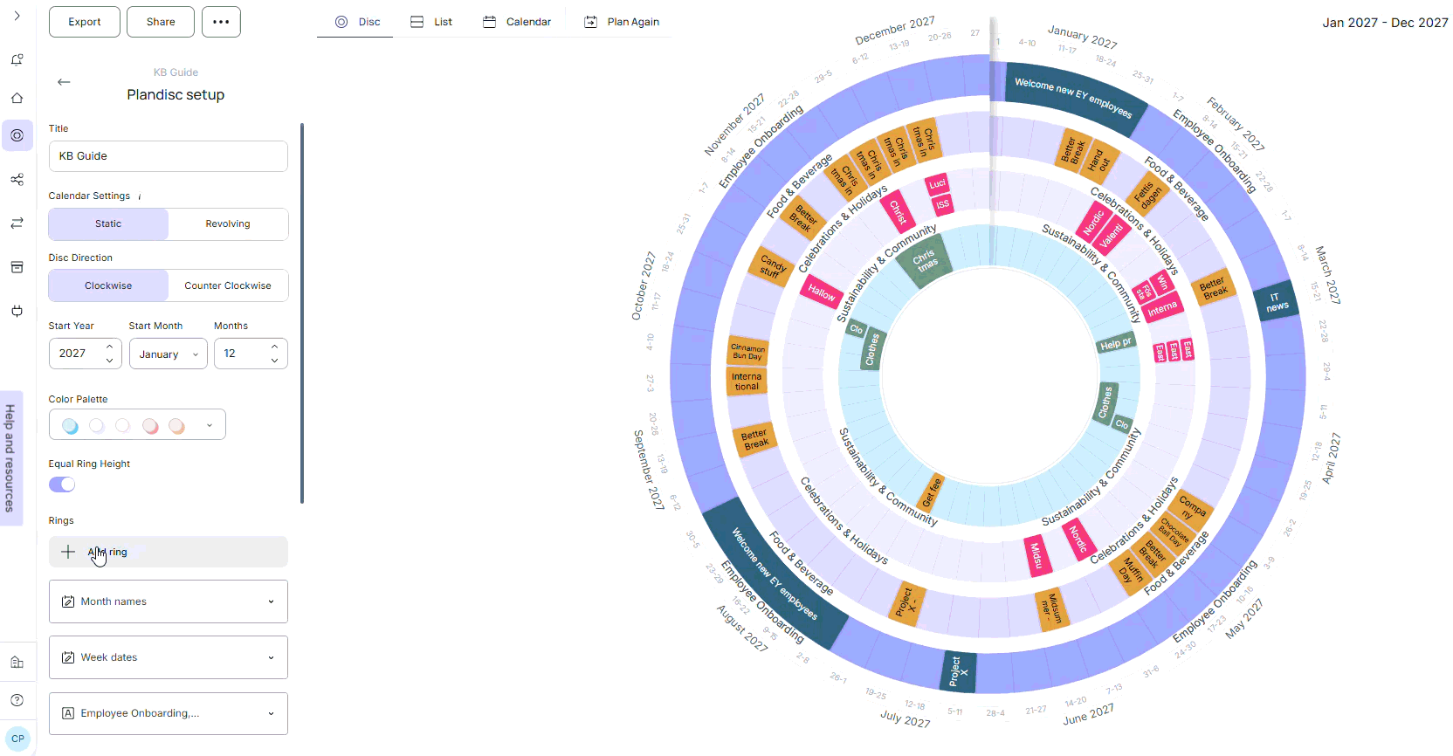This screenshot has height=756, width=1453.
Task: Click the Share button
Action: pyautogui.click(x=161, y=22)
